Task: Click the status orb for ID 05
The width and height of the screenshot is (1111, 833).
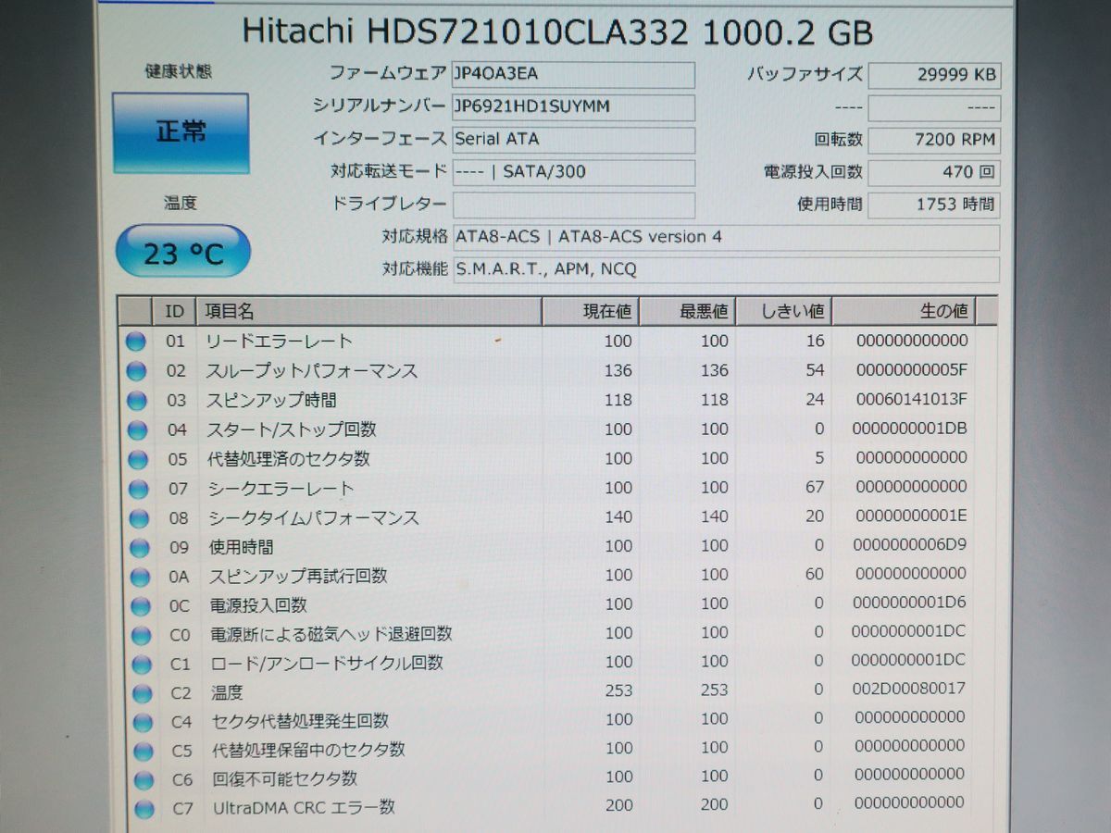Action: [x=138, y=459]
